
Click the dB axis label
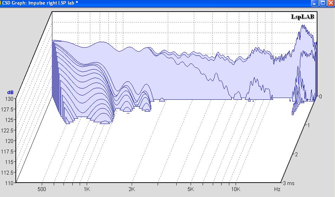point(10,92)
